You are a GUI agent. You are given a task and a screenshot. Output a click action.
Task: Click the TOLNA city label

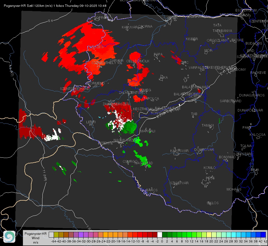(246, 146)
